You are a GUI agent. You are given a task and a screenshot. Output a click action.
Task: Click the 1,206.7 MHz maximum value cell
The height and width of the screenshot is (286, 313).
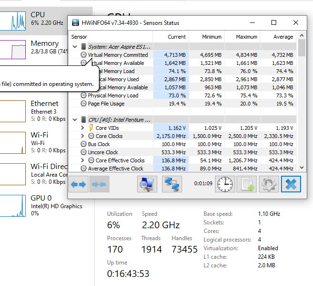click(x=243, y=160)
